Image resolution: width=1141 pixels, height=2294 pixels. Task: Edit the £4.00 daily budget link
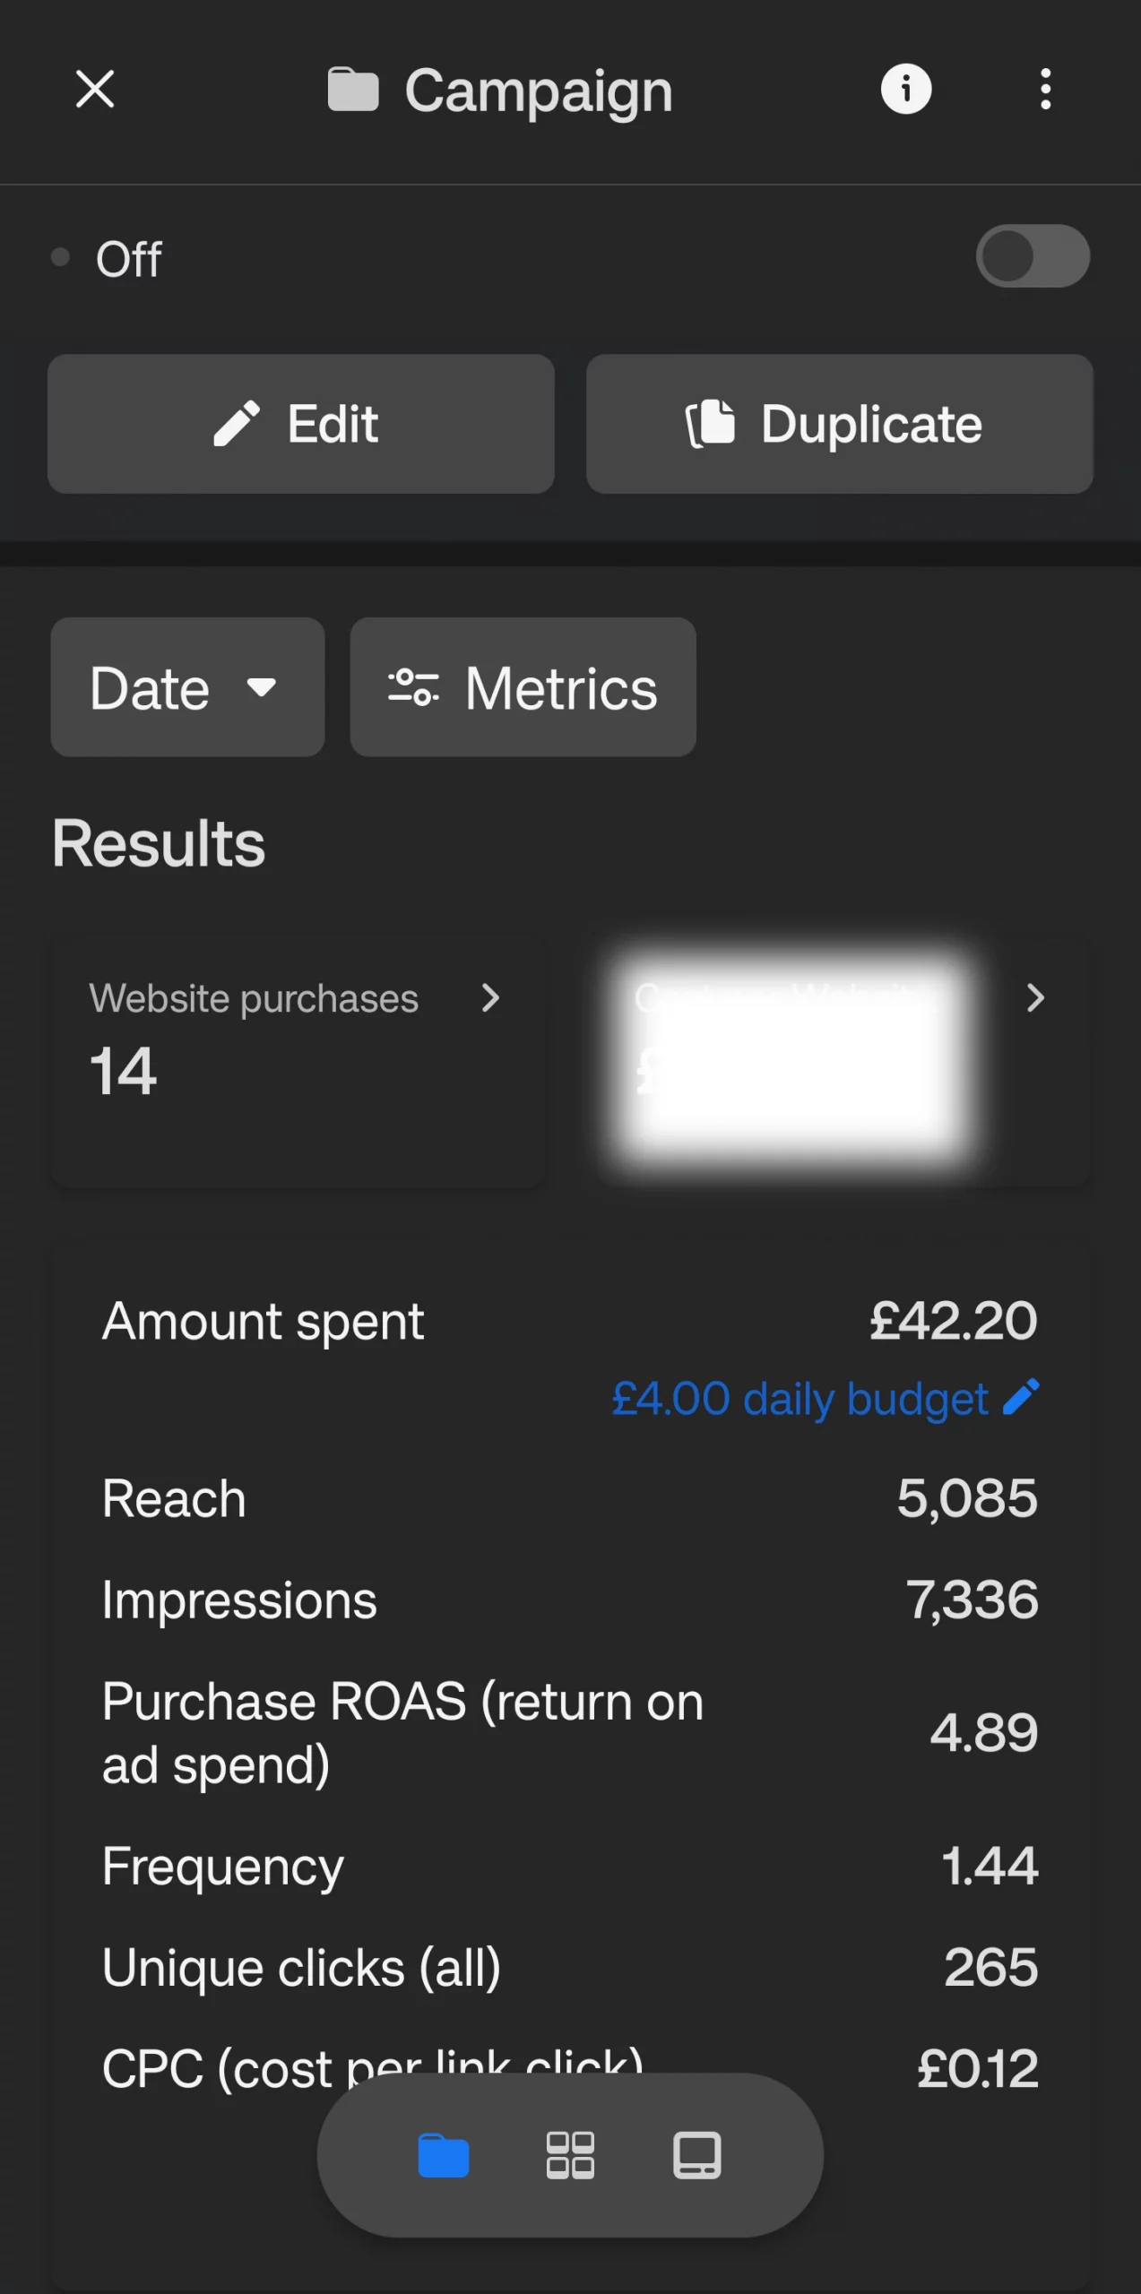800,1399
